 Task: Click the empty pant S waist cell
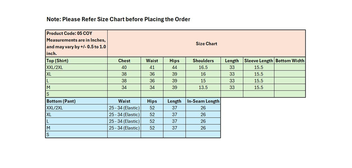coord(124,135)
